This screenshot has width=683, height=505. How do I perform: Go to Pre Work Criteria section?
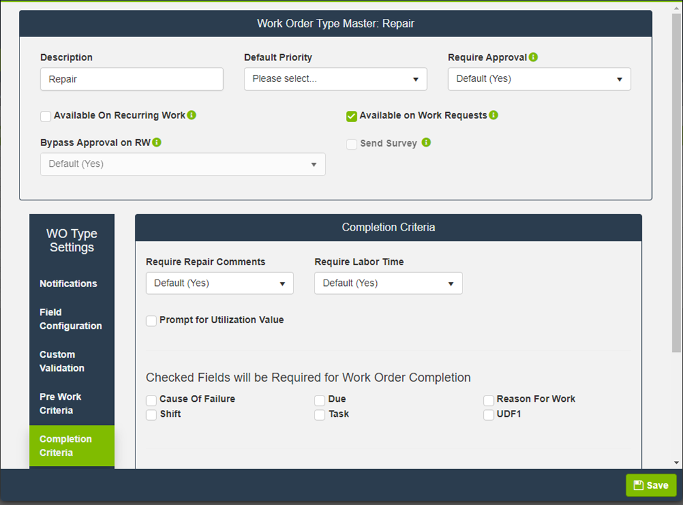click(60, 404)
